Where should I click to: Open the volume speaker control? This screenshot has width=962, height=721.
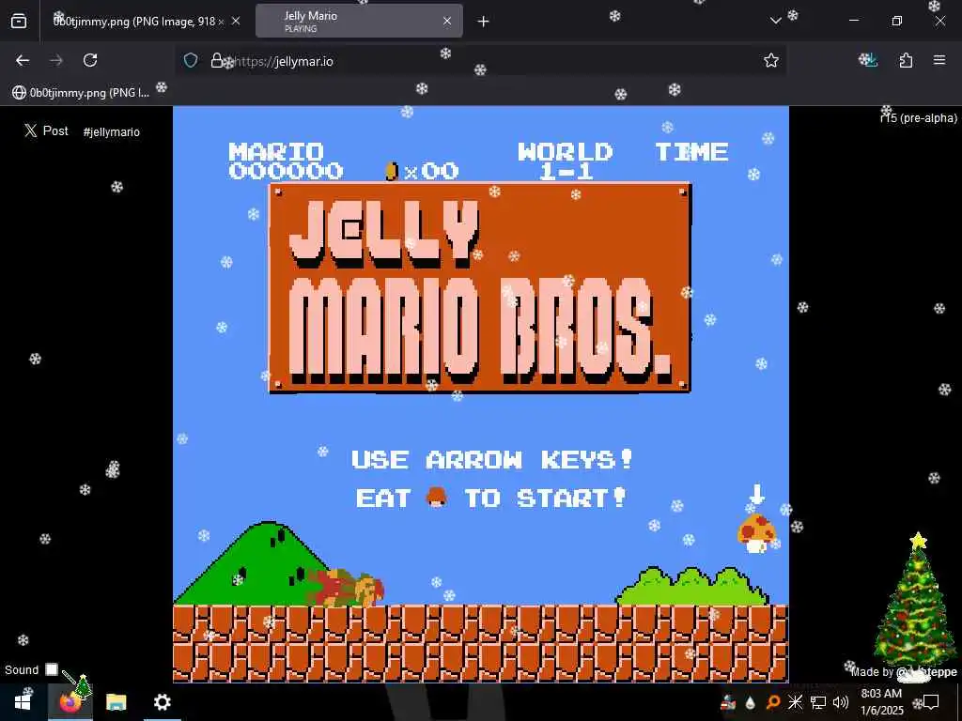[x=841, y=702]
